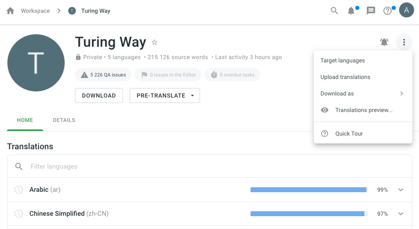419x229 pixels.
Task: Select Target languages menu item
Action: [x=342, y=60]
